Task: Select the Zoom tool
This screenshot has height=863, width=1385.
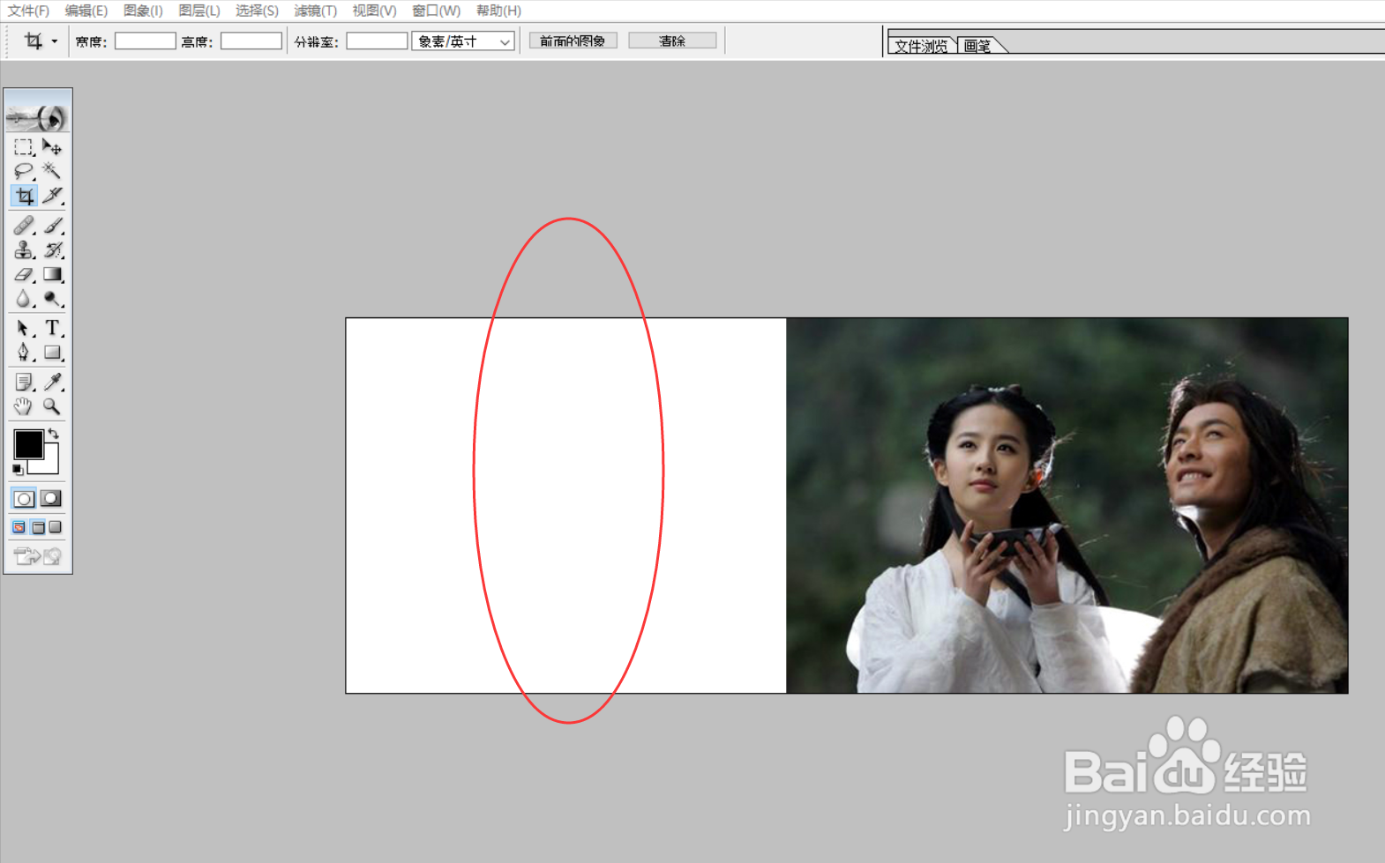Action: pyautogui.click(x=52, y=406)
